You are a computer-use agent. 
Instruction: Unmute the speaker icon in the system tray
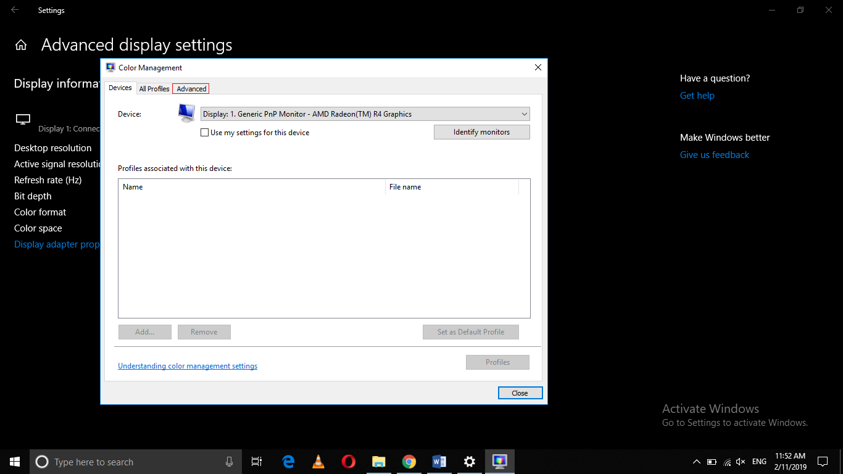740,461
